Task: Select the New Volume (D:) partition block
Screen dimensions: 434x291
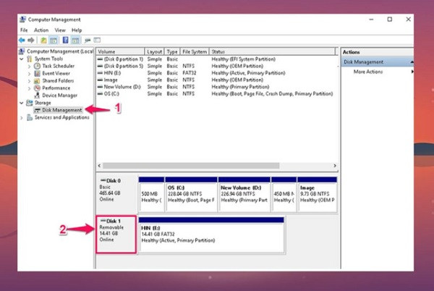Action: 244,195
